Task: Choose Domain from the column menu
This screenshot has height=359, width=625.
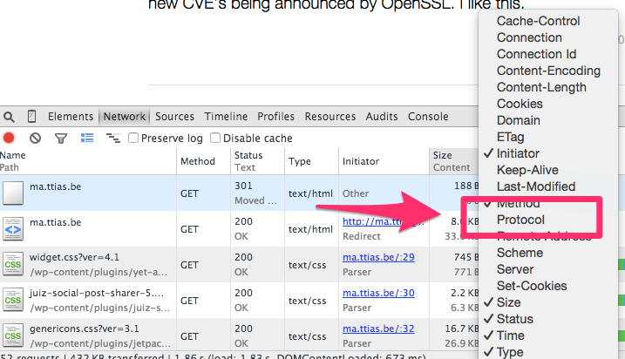Action: tap(518, 120)
